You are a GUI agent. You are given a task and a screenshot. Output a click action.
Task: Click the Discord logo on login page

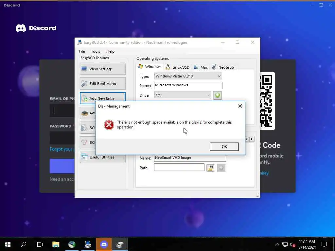tap(36, 28)
